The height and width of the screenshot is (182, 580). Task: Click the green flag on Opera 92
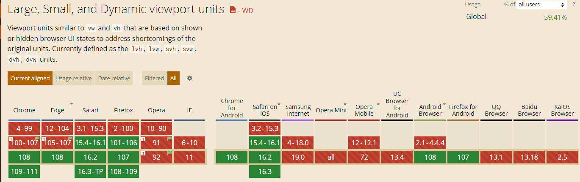(169, 153)
